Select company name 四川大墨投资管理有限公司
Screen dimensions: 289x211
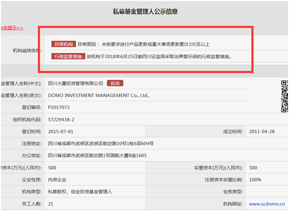point(76,83)
